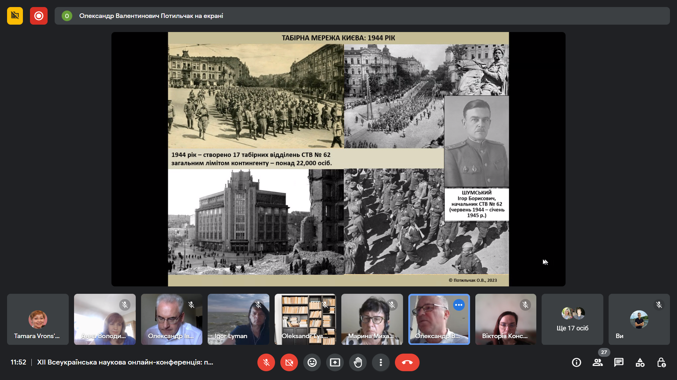Open more options three-dot menu
The width and height of the screenshot is (677, 380).
[x=381, y=362]
